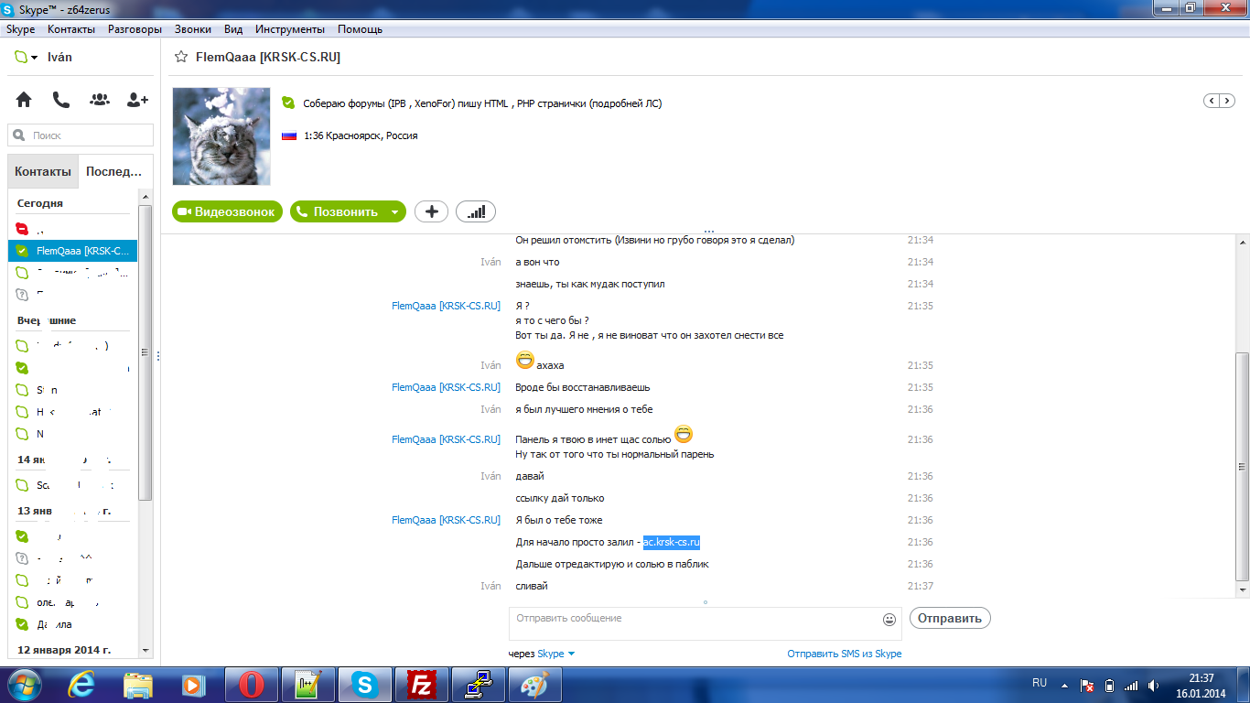Click the chat scrollbar down arrow
The height and width of the screenshot is (703, 1250).
[x=1241, y=591]
